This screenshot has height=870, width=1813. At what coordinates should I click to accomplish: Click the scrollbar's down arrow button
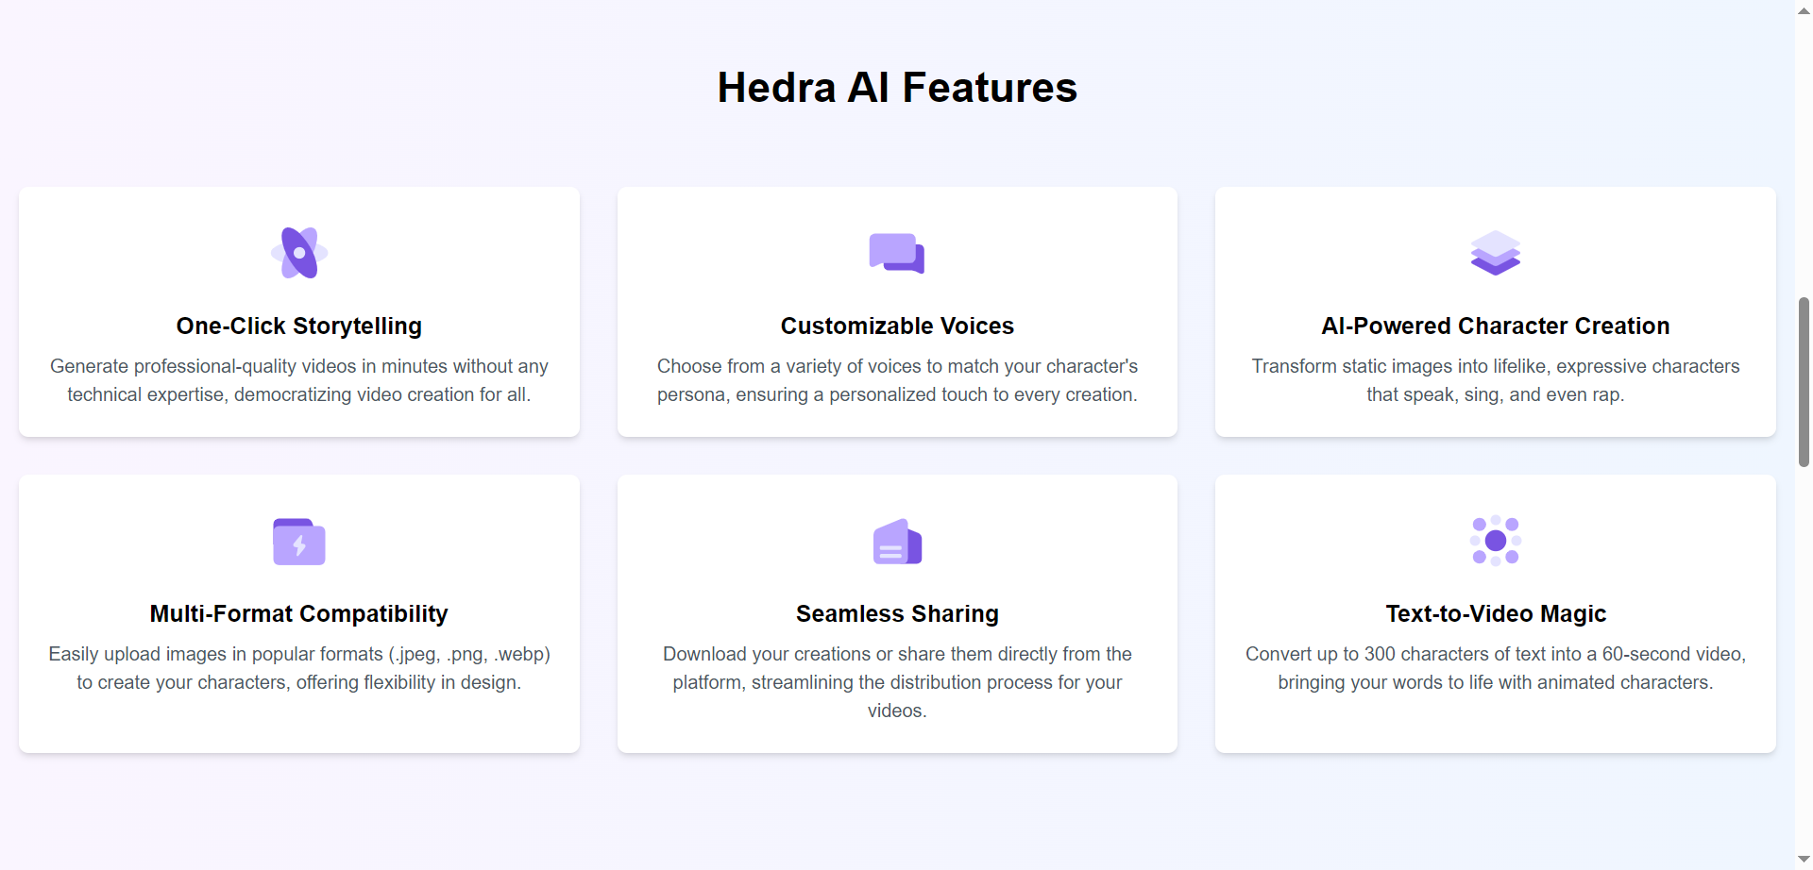[x=1804, y=860]
